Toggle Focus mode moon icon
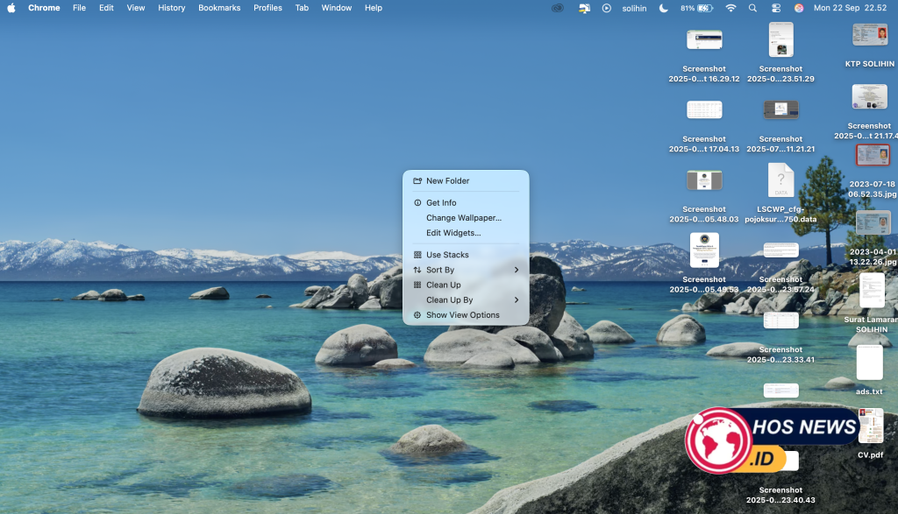Image resolution: width=898 pixels, height=514 pixels. [x=663, y=8]
